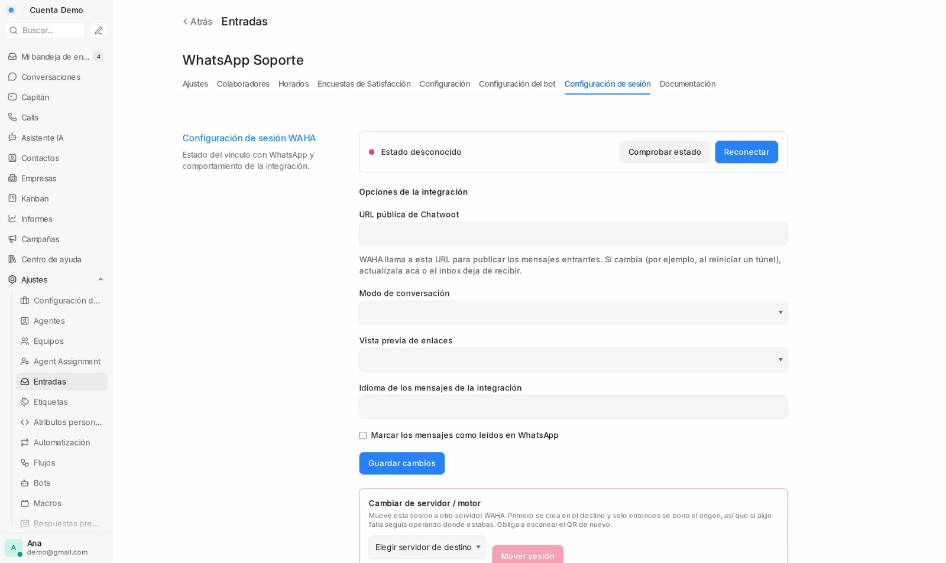Screen dimensions: 946x563
Task: Open Elegir servidor de destino dropdown
Action: click(x=427, y=547)
